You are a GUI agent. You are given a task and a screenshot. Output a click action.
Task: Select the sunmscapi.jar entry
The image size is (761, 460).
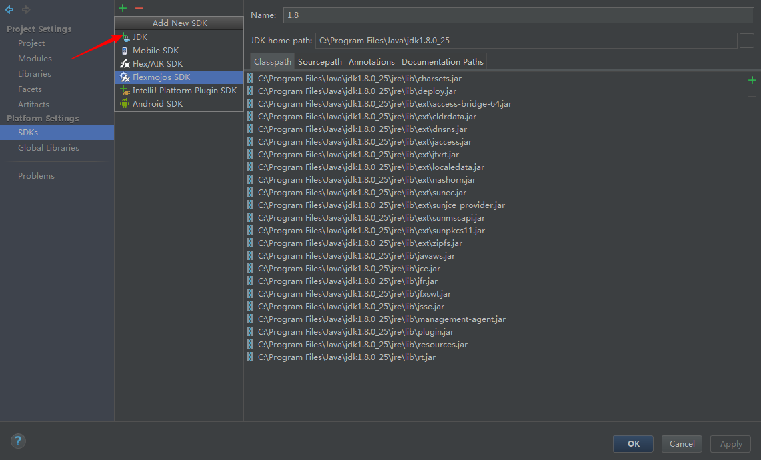366,218
